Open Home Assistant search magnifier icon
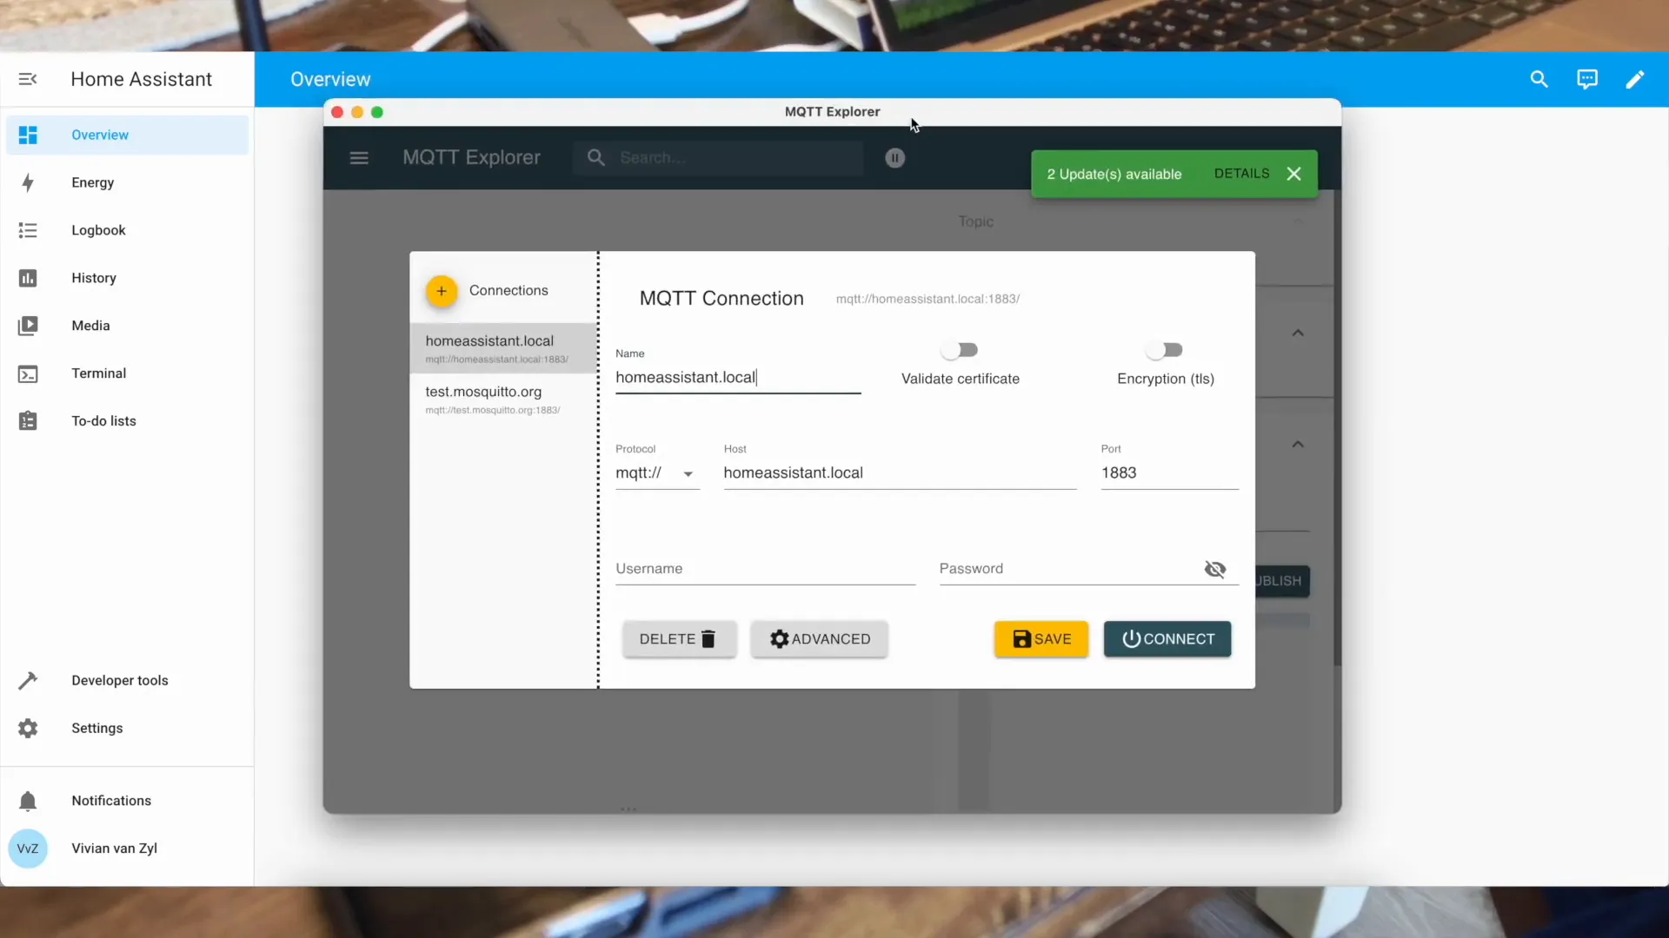 coord(1539,79)
